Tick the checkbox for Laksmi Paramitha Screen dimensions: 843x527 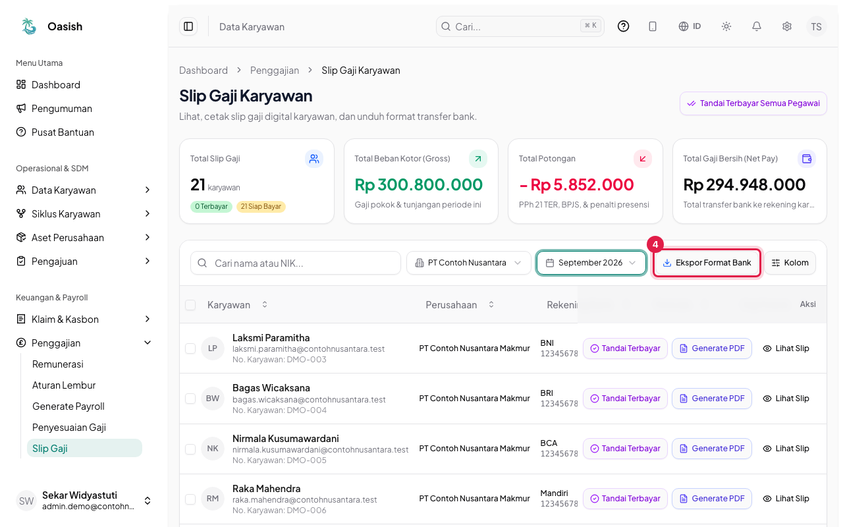190,348
